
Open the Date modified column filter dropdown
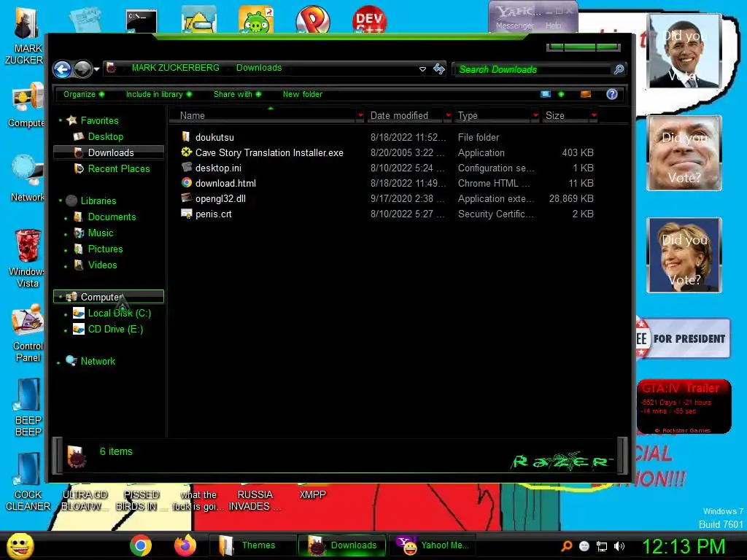tap(449, 116)
